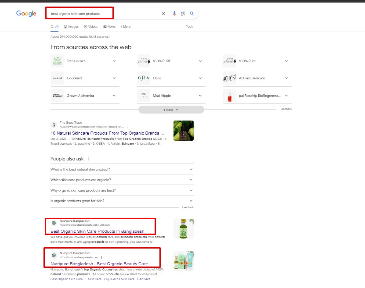Expand the Grown Alchemist entry
The height and width of the screenshot is (288, 365).
click(114, 96)
